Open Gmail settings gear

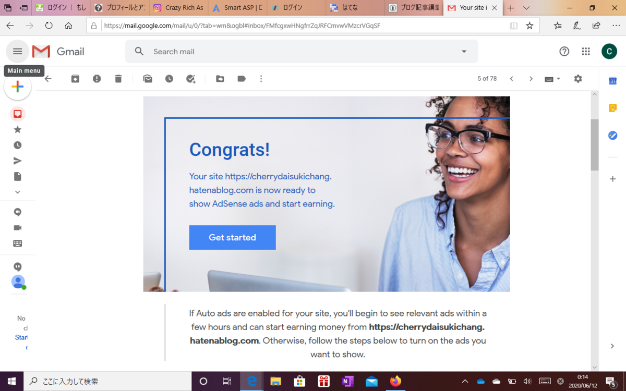click(578, 79)
